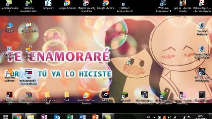Image resolution: width=212 pixels, height=119 pixels.
Task: Select Counter Strike 1.6 No Steam icon
Action: click(202, 52)
